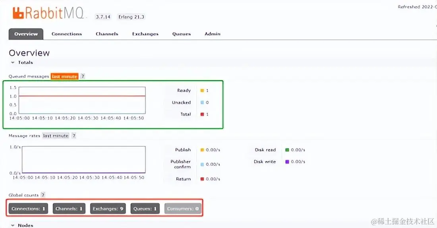The height and width of the screenshot is (228, 437).
Task: Switch to the Connections tab
Action: point(67,34)
